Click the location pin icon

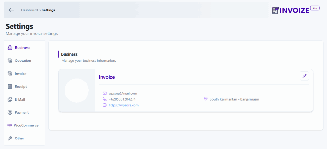[x=206, y=99]
